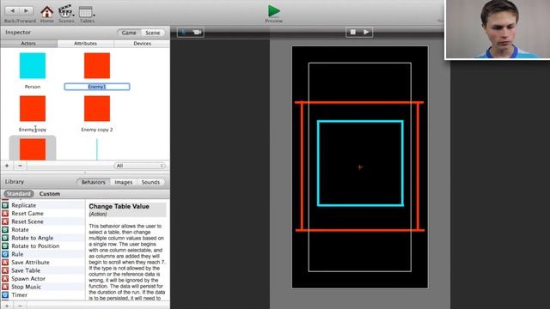Click the Replicate B icon

5,205
